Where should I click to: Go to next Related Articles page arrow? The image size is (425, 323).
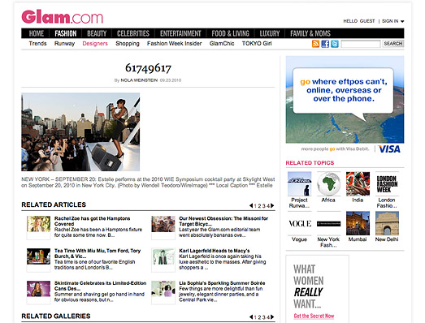click(272, 206)
